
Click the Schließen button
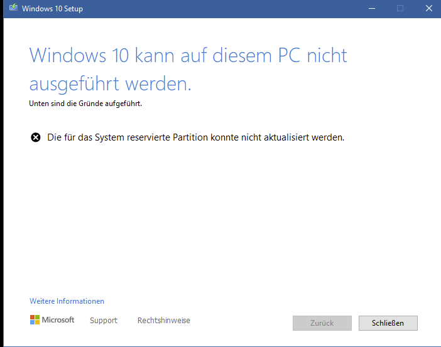point(388,323)
